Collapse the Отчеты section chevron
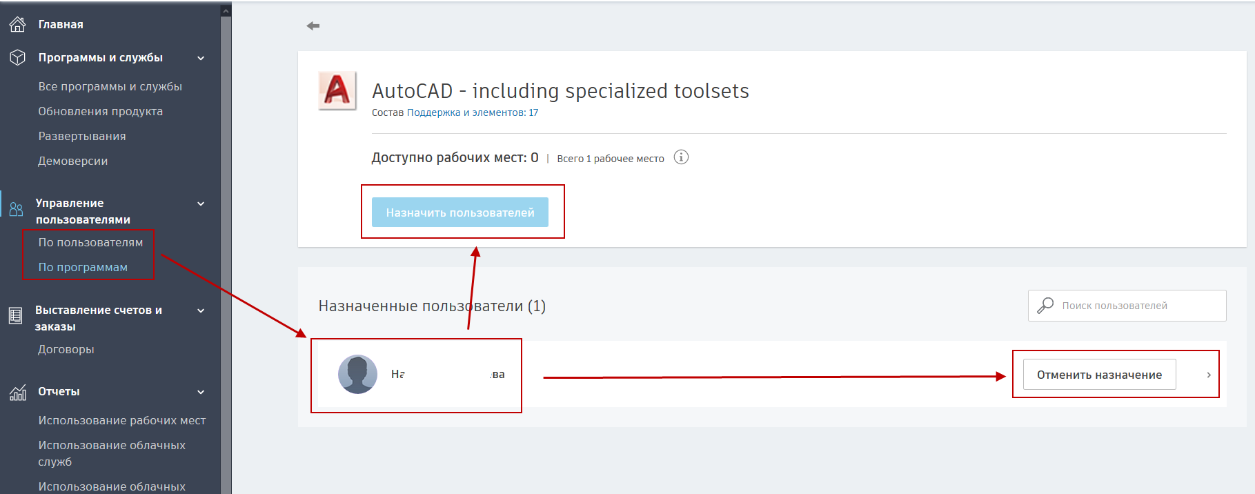This screenshot has height=494, width=1255. coord(201,392)
